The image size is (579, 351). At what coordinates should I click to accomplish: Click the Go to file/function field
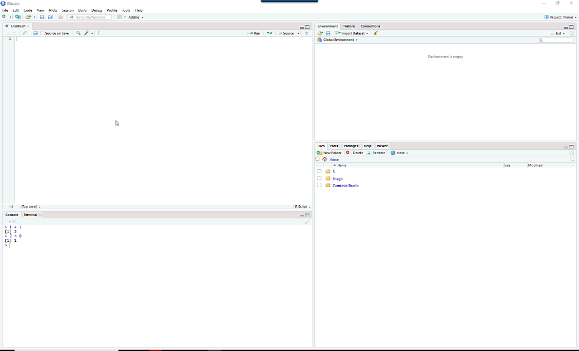tap(90, 17)
